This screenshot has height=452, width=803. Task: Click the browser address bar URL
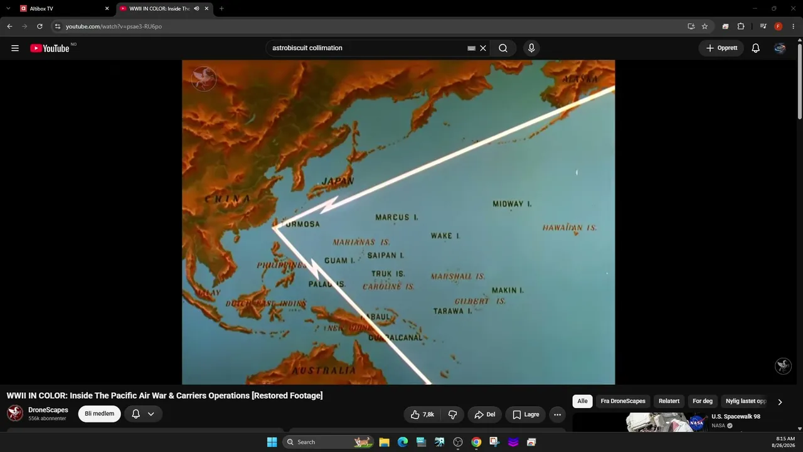[114, 26]
